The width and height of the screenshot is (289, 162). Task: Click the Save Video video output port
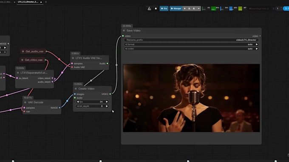[x=260, y=36]
